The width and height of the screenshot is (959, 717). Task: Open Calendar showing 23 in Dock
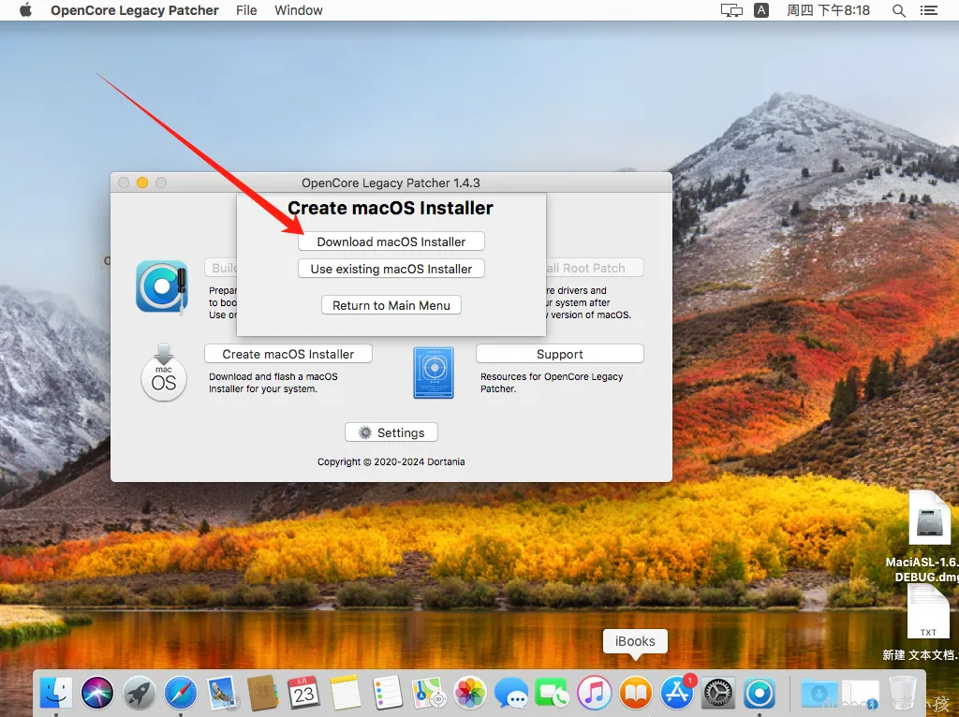(304, 694)
